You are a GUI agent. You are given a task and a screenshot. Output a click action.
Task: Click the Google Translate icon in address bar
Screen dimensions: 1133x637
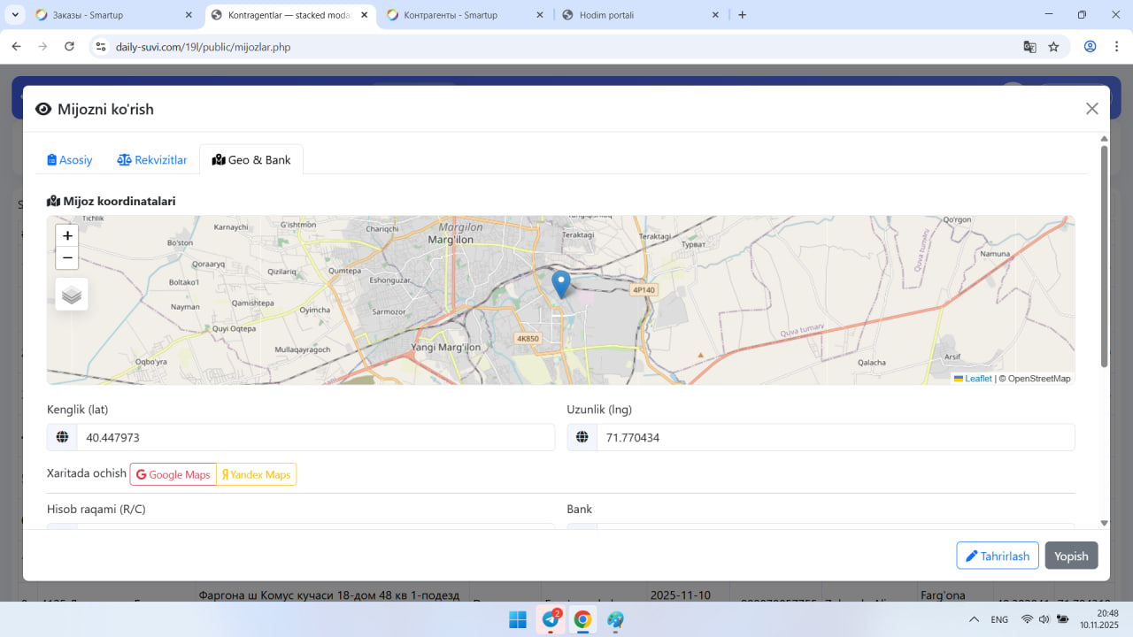pos(1029,47)
